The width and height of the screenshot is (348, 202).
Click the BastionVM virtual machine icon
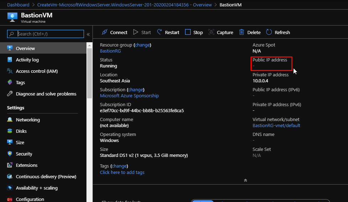[12, 17]
